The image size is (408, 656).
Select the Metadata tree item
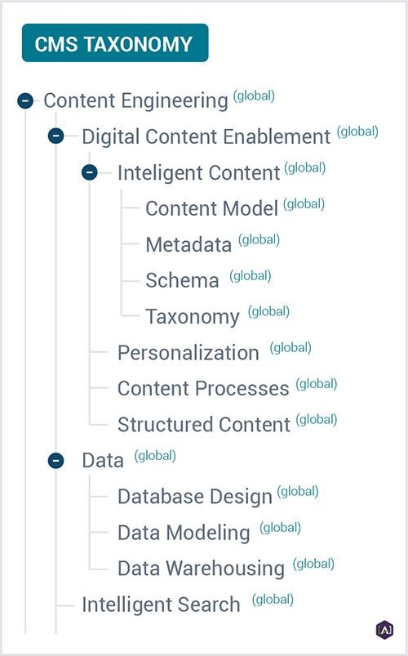[x=188, y=245]
